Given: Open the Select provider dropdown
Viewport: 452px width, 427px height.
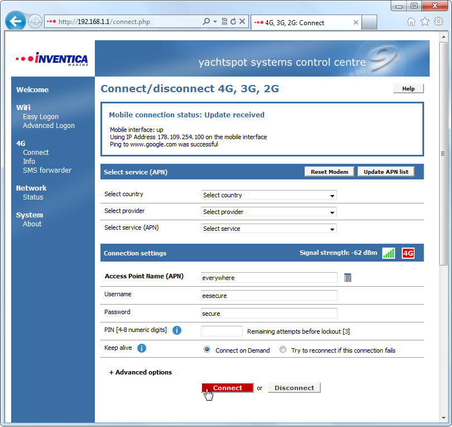Looking at the screenshot, I should [268, 212].
